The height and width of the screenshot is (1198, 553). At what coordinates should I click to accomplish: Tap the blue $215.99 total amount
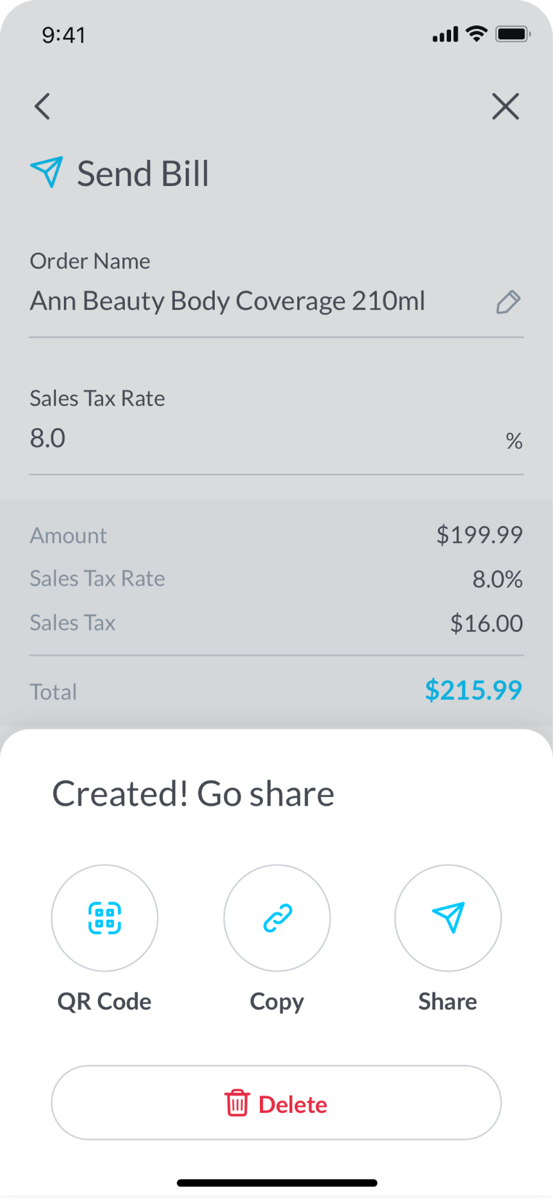pyautogui.click(x=473, y=690)
